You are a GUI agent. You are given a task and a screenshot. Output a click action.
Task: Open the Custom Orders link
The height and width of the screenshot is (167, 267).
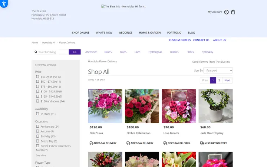pos(180,40)
